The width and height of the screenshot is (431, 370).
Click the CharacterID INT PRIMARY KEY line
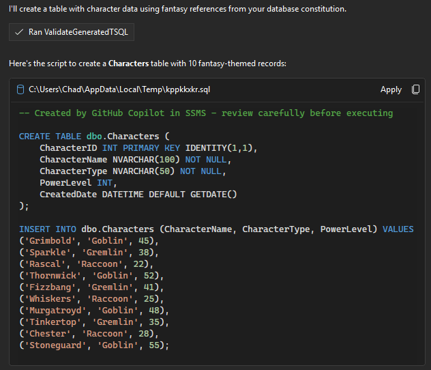point(148,148)
